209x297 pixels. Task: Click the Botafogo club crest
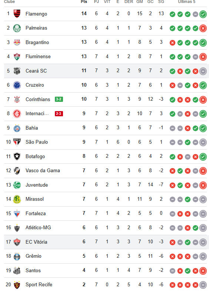pos(17,156)
